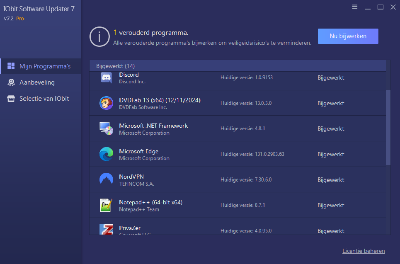Click the Discord app icon
Screen dimensions: 400x264
point(106,77)
